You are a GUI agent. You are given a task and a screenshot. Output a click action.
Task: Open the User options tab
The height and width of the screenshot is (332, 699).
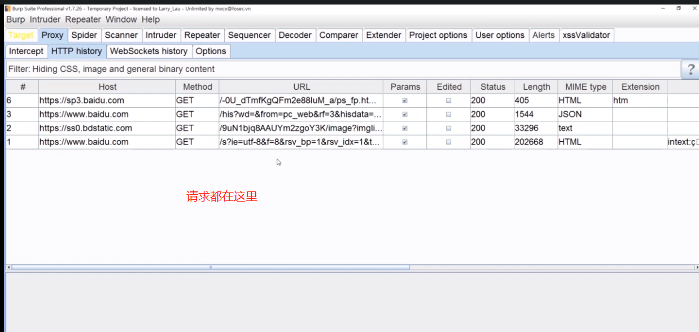[500, 35]
